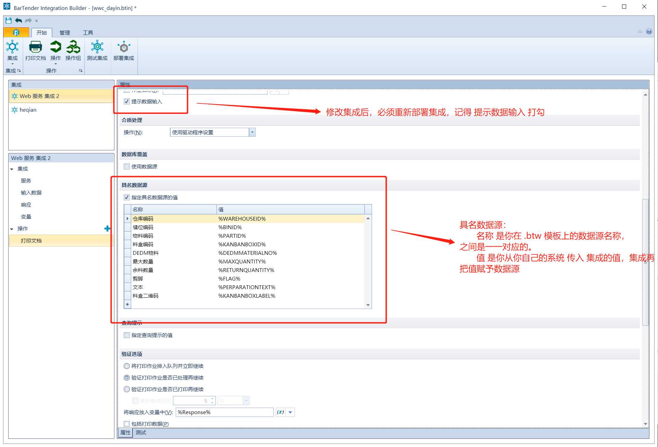Click the %BINID% value cell
The width and height of the screenshot is (658, 447).
(x=290, y=227)
